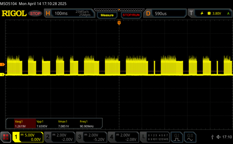Open horizontal delay D 590us setting

tap(165, 14)
